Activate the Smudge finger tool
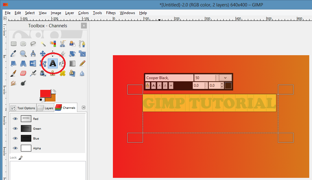Screen dimensions: 312x180 (13, 83)
